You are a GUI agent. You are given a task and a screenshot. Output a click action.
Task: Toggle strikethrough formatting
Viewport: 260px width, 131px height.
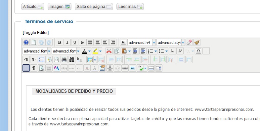pyautogui.click(x=82, y=43)
